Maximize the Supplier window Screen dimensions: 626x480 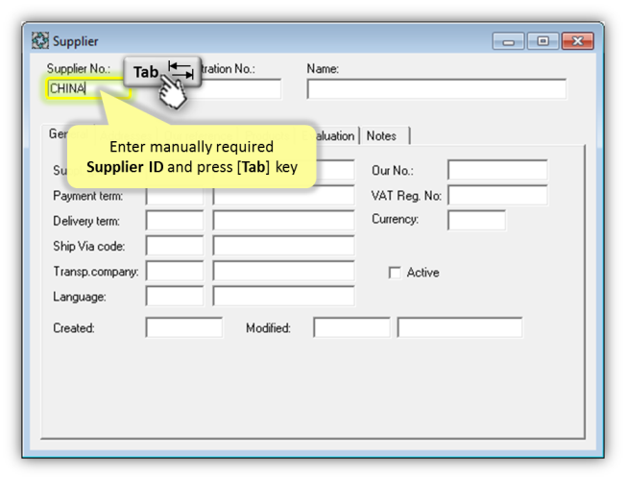(542, 41)
